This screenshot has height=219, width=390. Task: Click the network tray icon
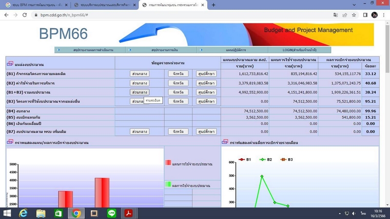pos(347,214)
